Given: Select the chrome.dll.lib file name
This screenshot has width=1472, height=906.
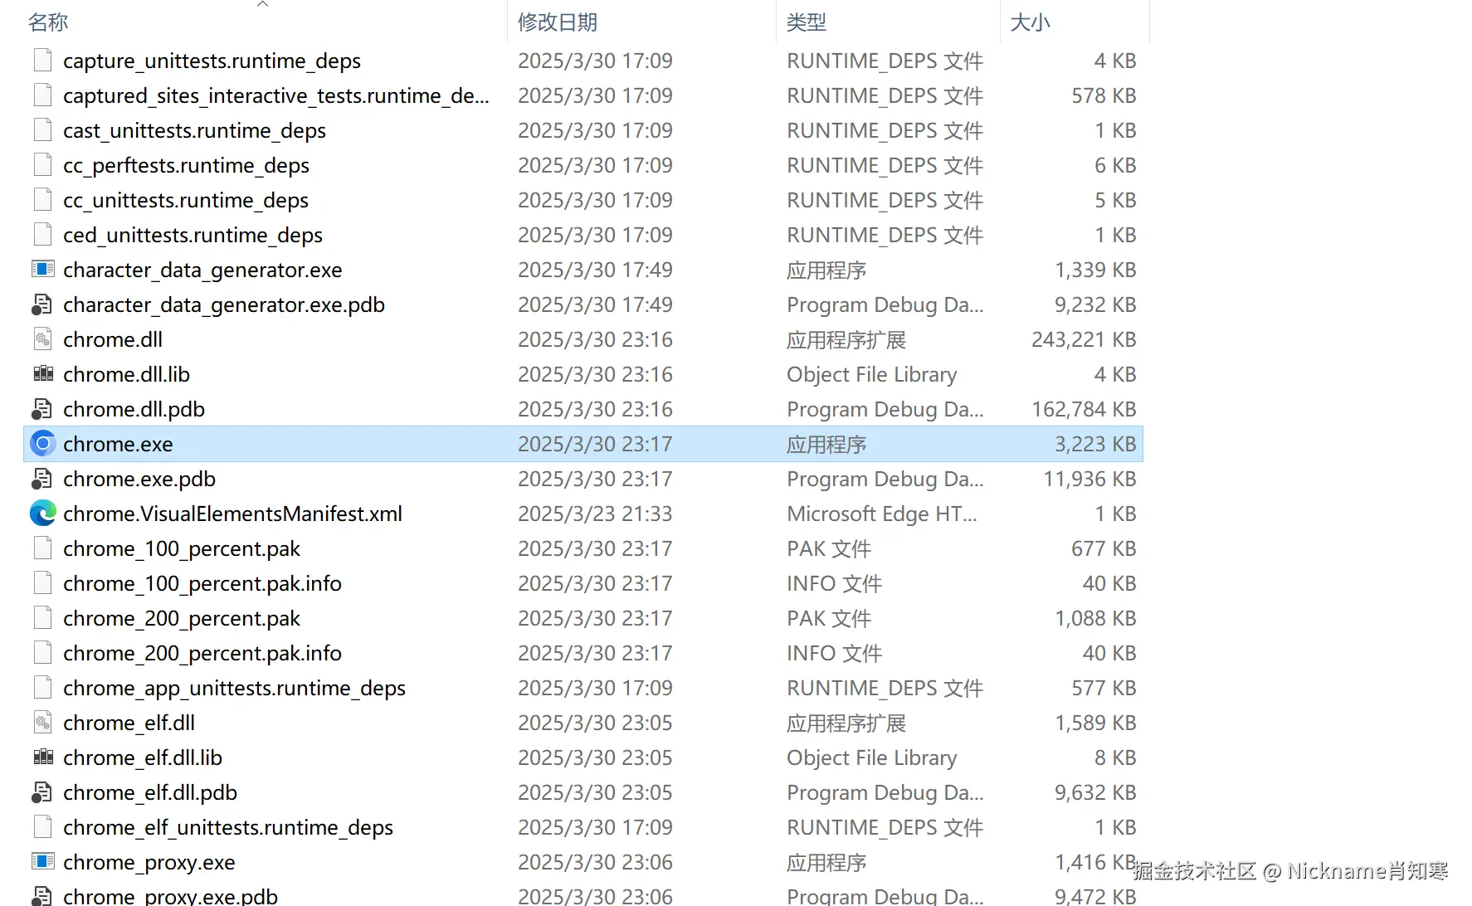Looking at the screenshot, I should click(126, 375).
